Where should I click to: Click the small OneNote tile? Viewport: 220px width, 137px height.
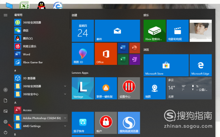coord(134,59)
